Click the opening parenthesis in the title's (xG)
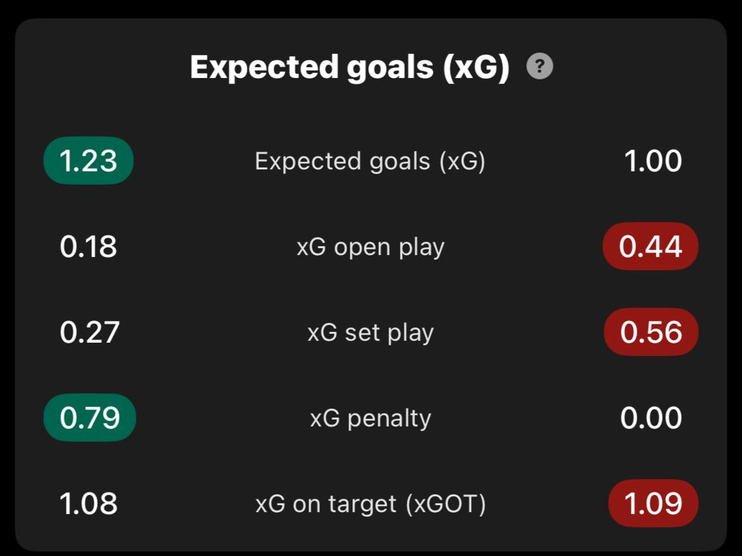The image size is (742, 556). 448,67
